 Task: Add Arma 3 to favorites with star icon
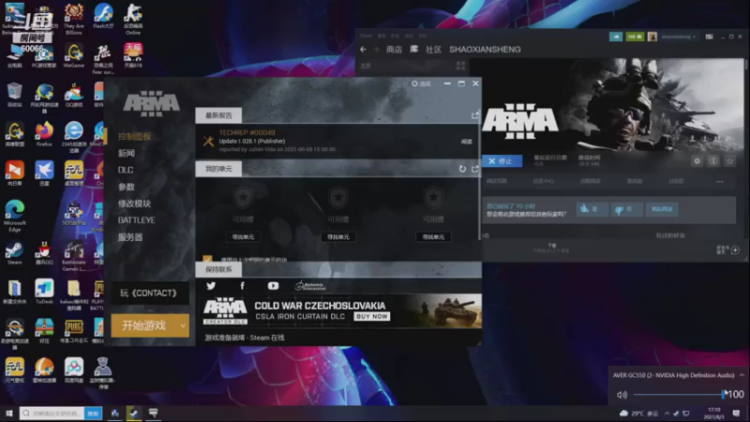tap(730, 161)
